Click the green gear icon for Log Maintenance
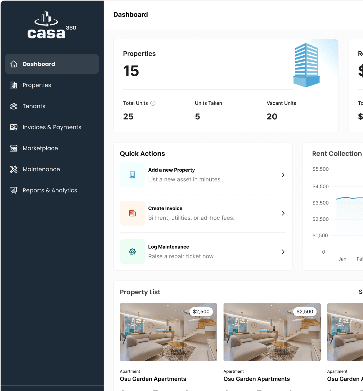This screenshot has height=391, width=363. point(132,252)
